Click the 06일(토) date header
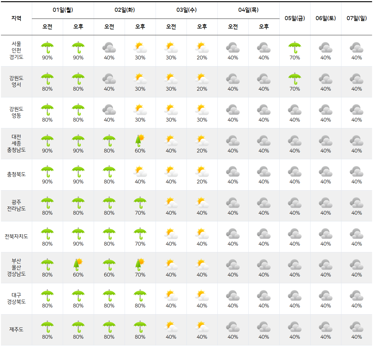 pyautogui.click(x=326, y=18)
